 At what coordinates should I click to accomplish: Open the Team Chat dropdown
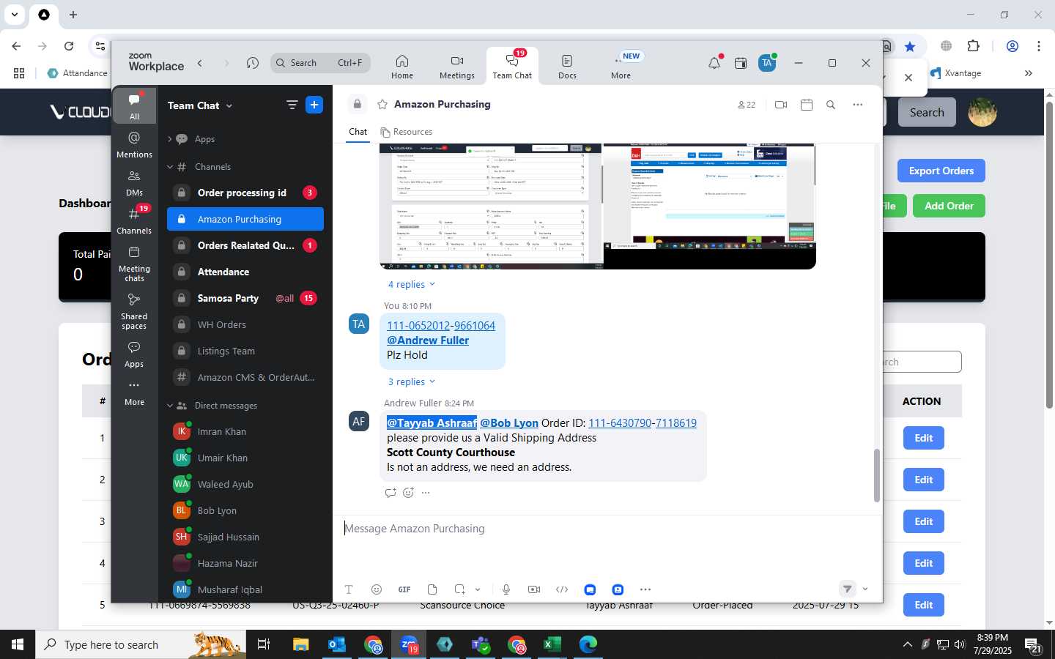[x=199, y=105]
